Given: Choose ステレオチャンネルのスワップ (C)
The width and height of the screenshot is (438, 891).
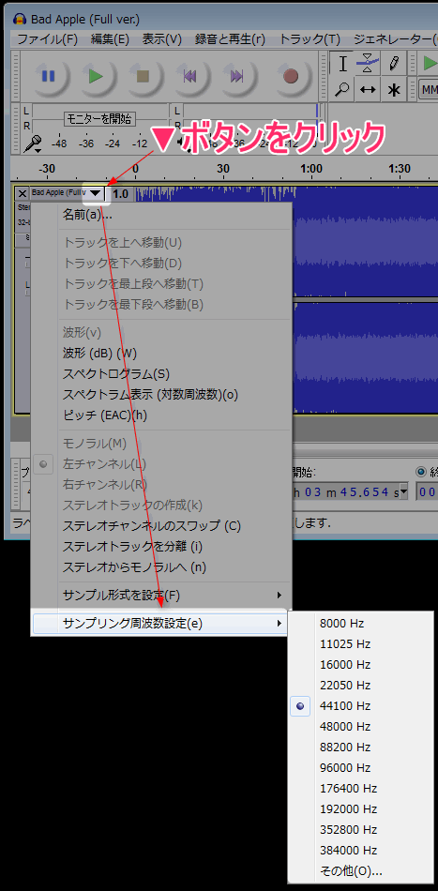Looking at the screenshot, I should click(160, 525).
